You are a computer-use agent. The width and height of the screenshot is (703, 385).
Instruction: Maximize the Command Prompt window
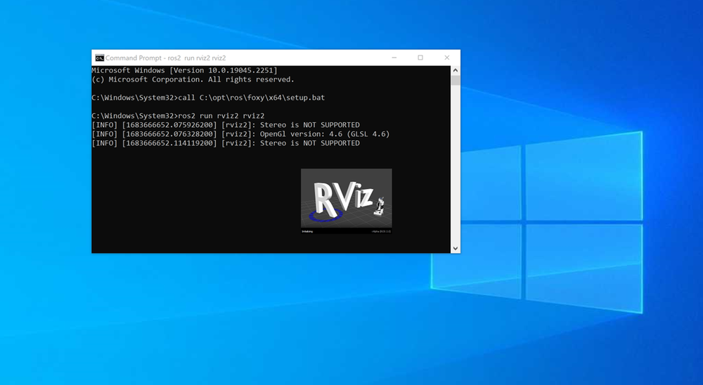tap(420, 58)
